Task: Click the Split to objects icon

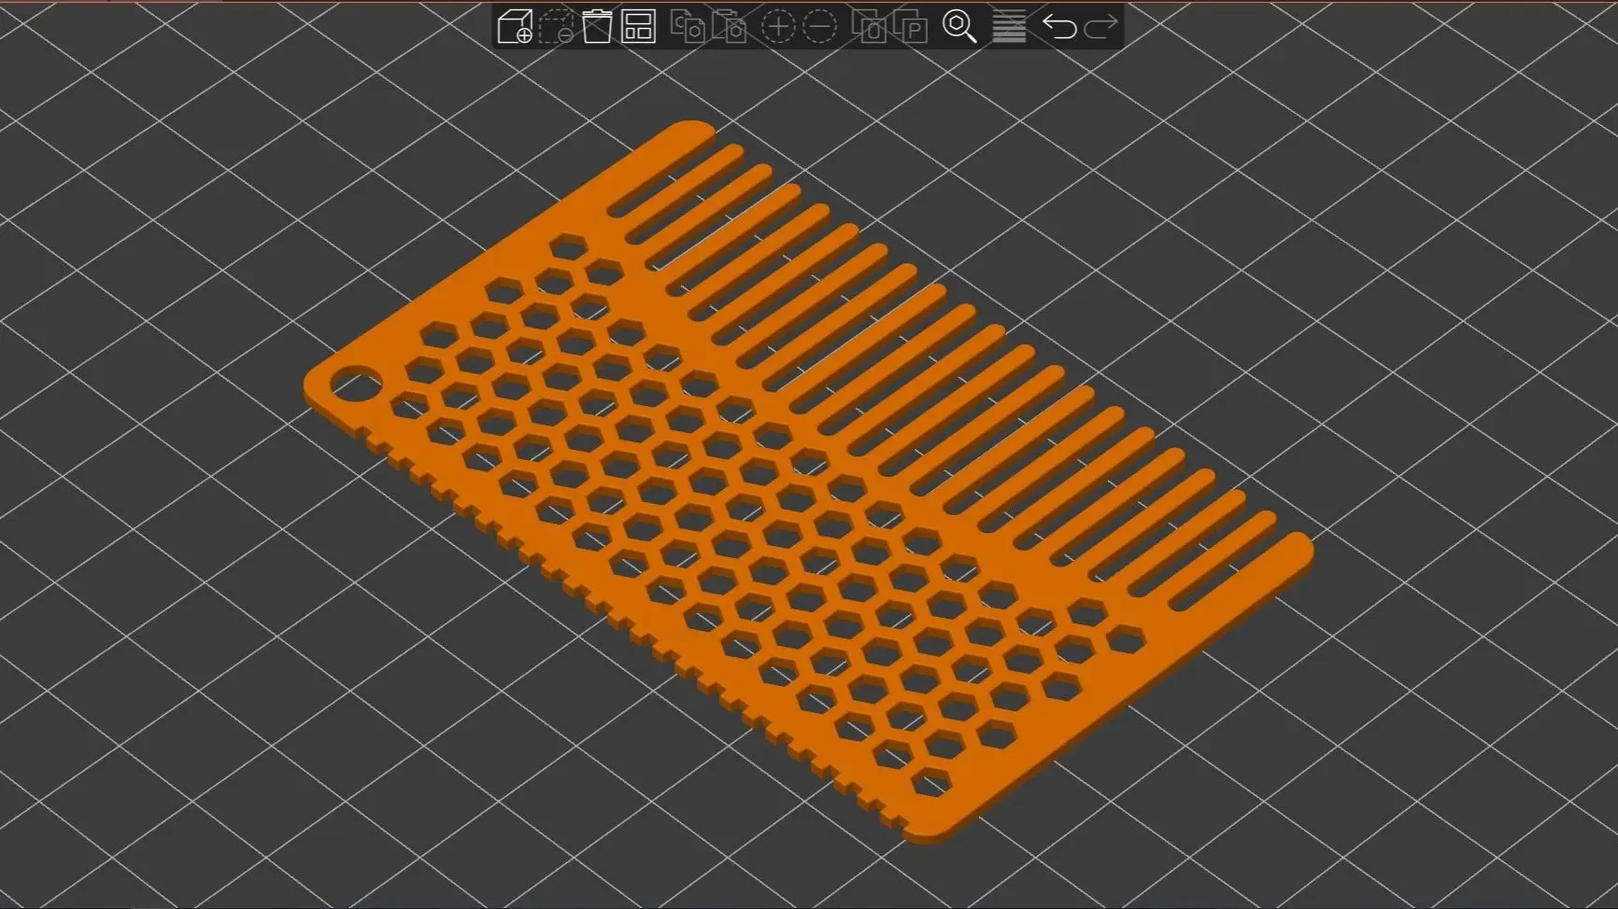Action: click(869, 27)
